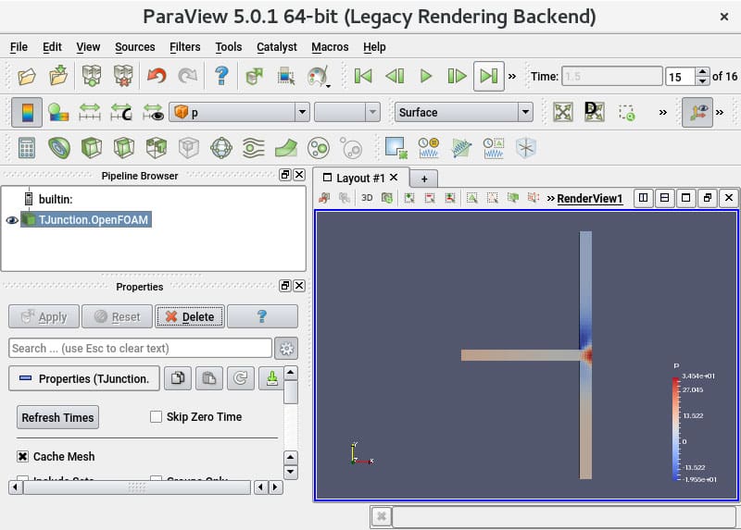Open the File menu
741x530 pixels.
click(x=19, y=47)
